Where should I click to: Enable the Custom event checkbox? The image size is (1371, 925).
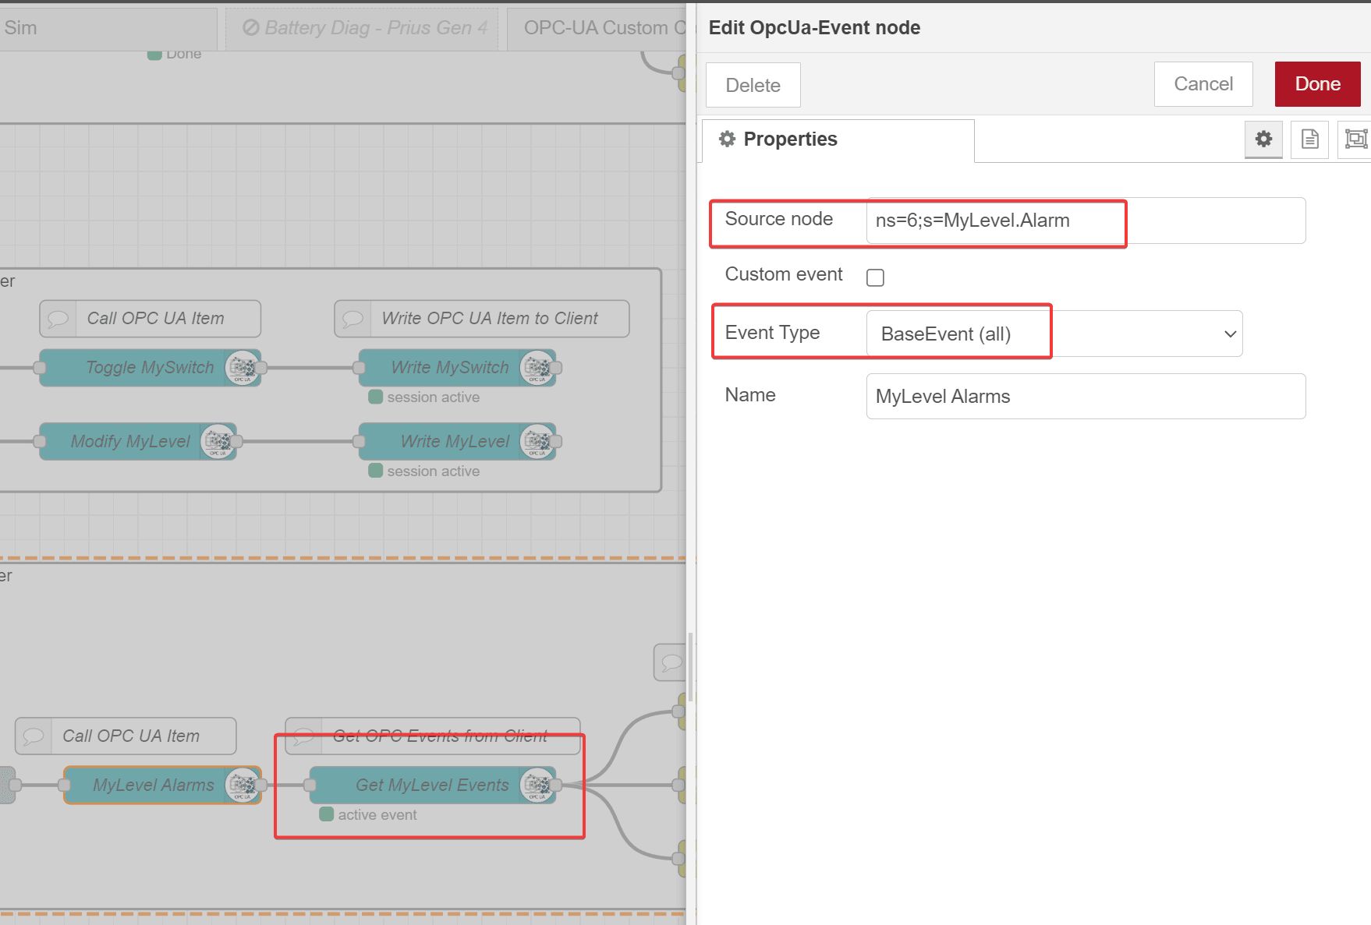[875, 277]
